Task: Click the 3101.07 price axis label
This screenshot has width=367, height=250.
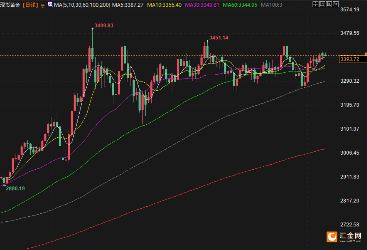Action: [x=350, y=129]
